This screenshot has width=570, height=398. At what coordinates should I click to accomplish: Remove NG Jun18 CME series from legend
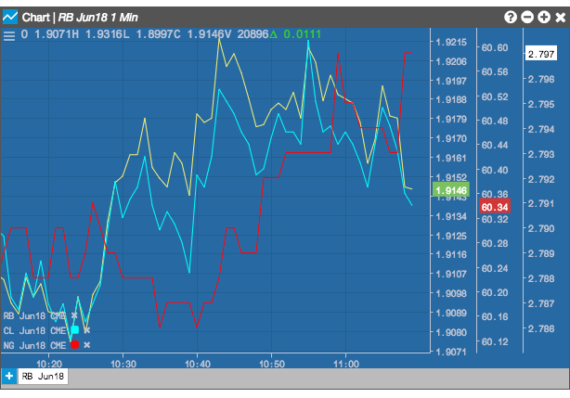[86, 345]
